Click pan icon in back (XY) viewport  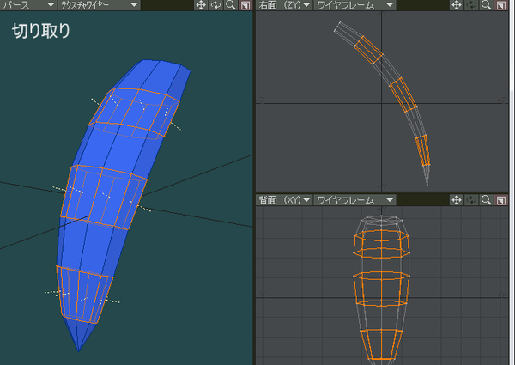(x=457, y=200)
